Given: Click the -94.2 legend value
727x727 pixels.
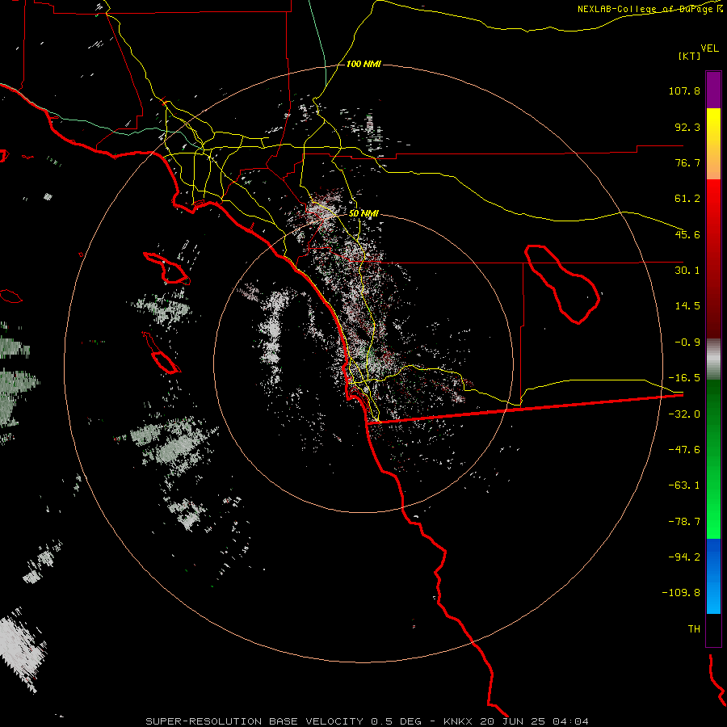Looking at the screenshot, I should coord(684,557).
